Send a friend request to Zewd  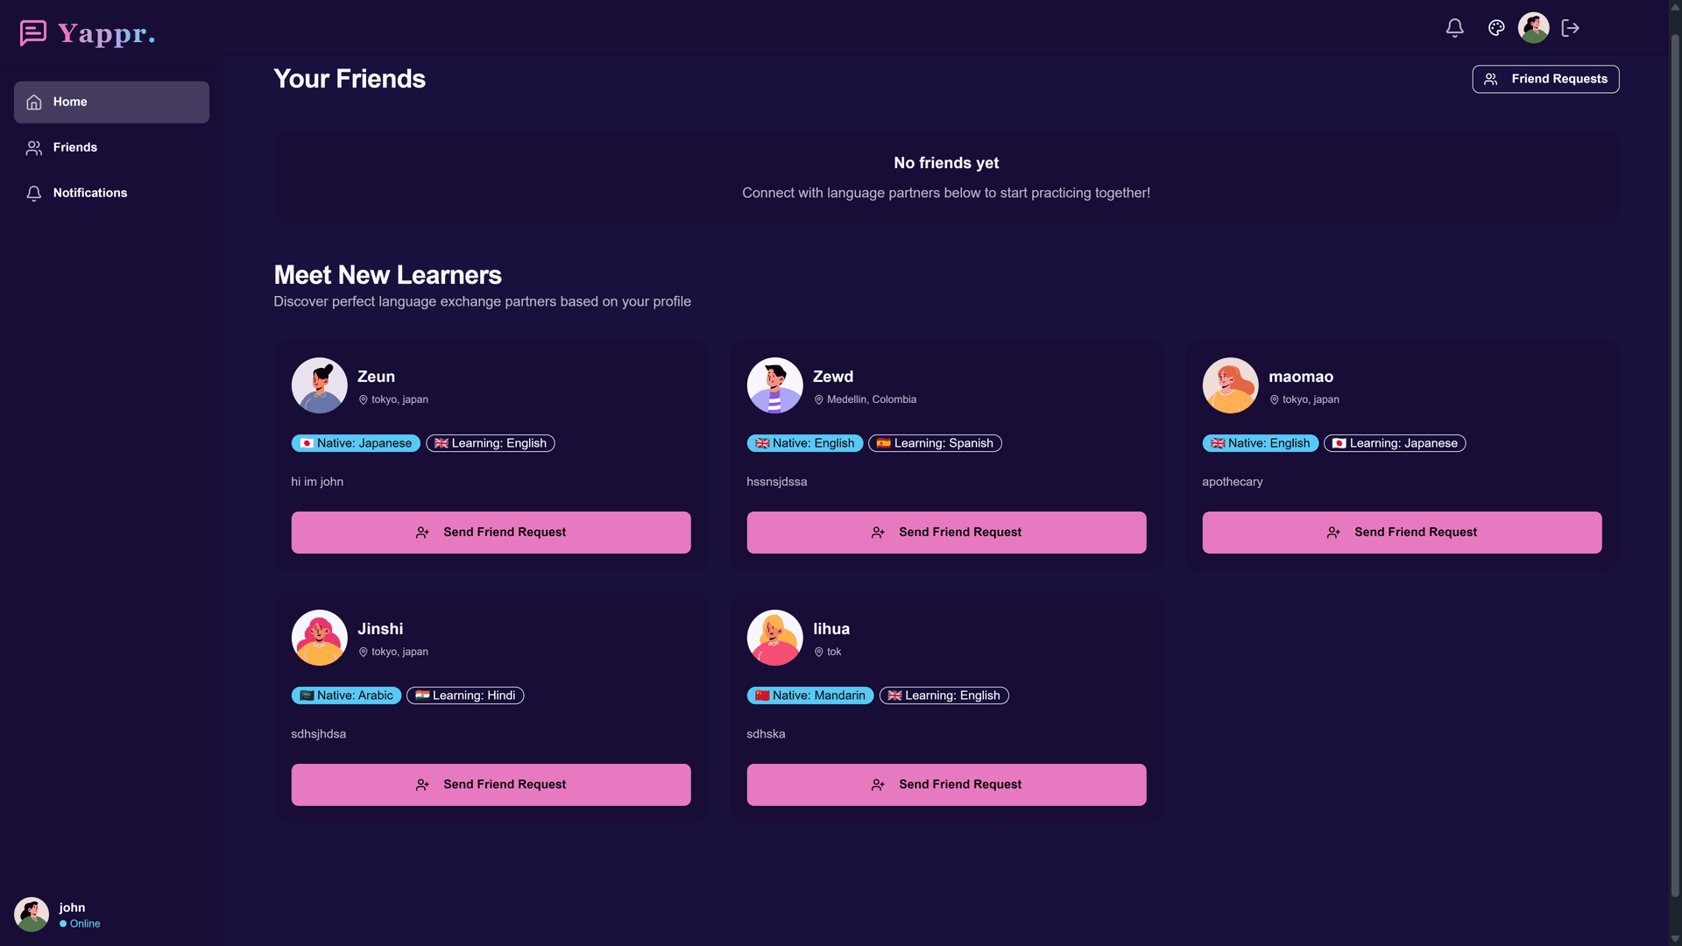pyautogui.click(x=946, y=532)
